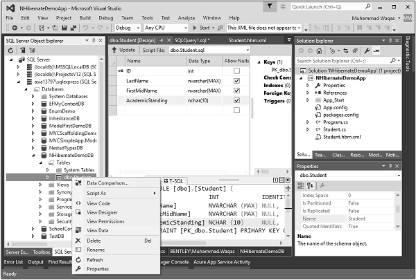Open the Output panel tab
The width and height of the screenshot is (416, 280).
(x=35, y=262)
